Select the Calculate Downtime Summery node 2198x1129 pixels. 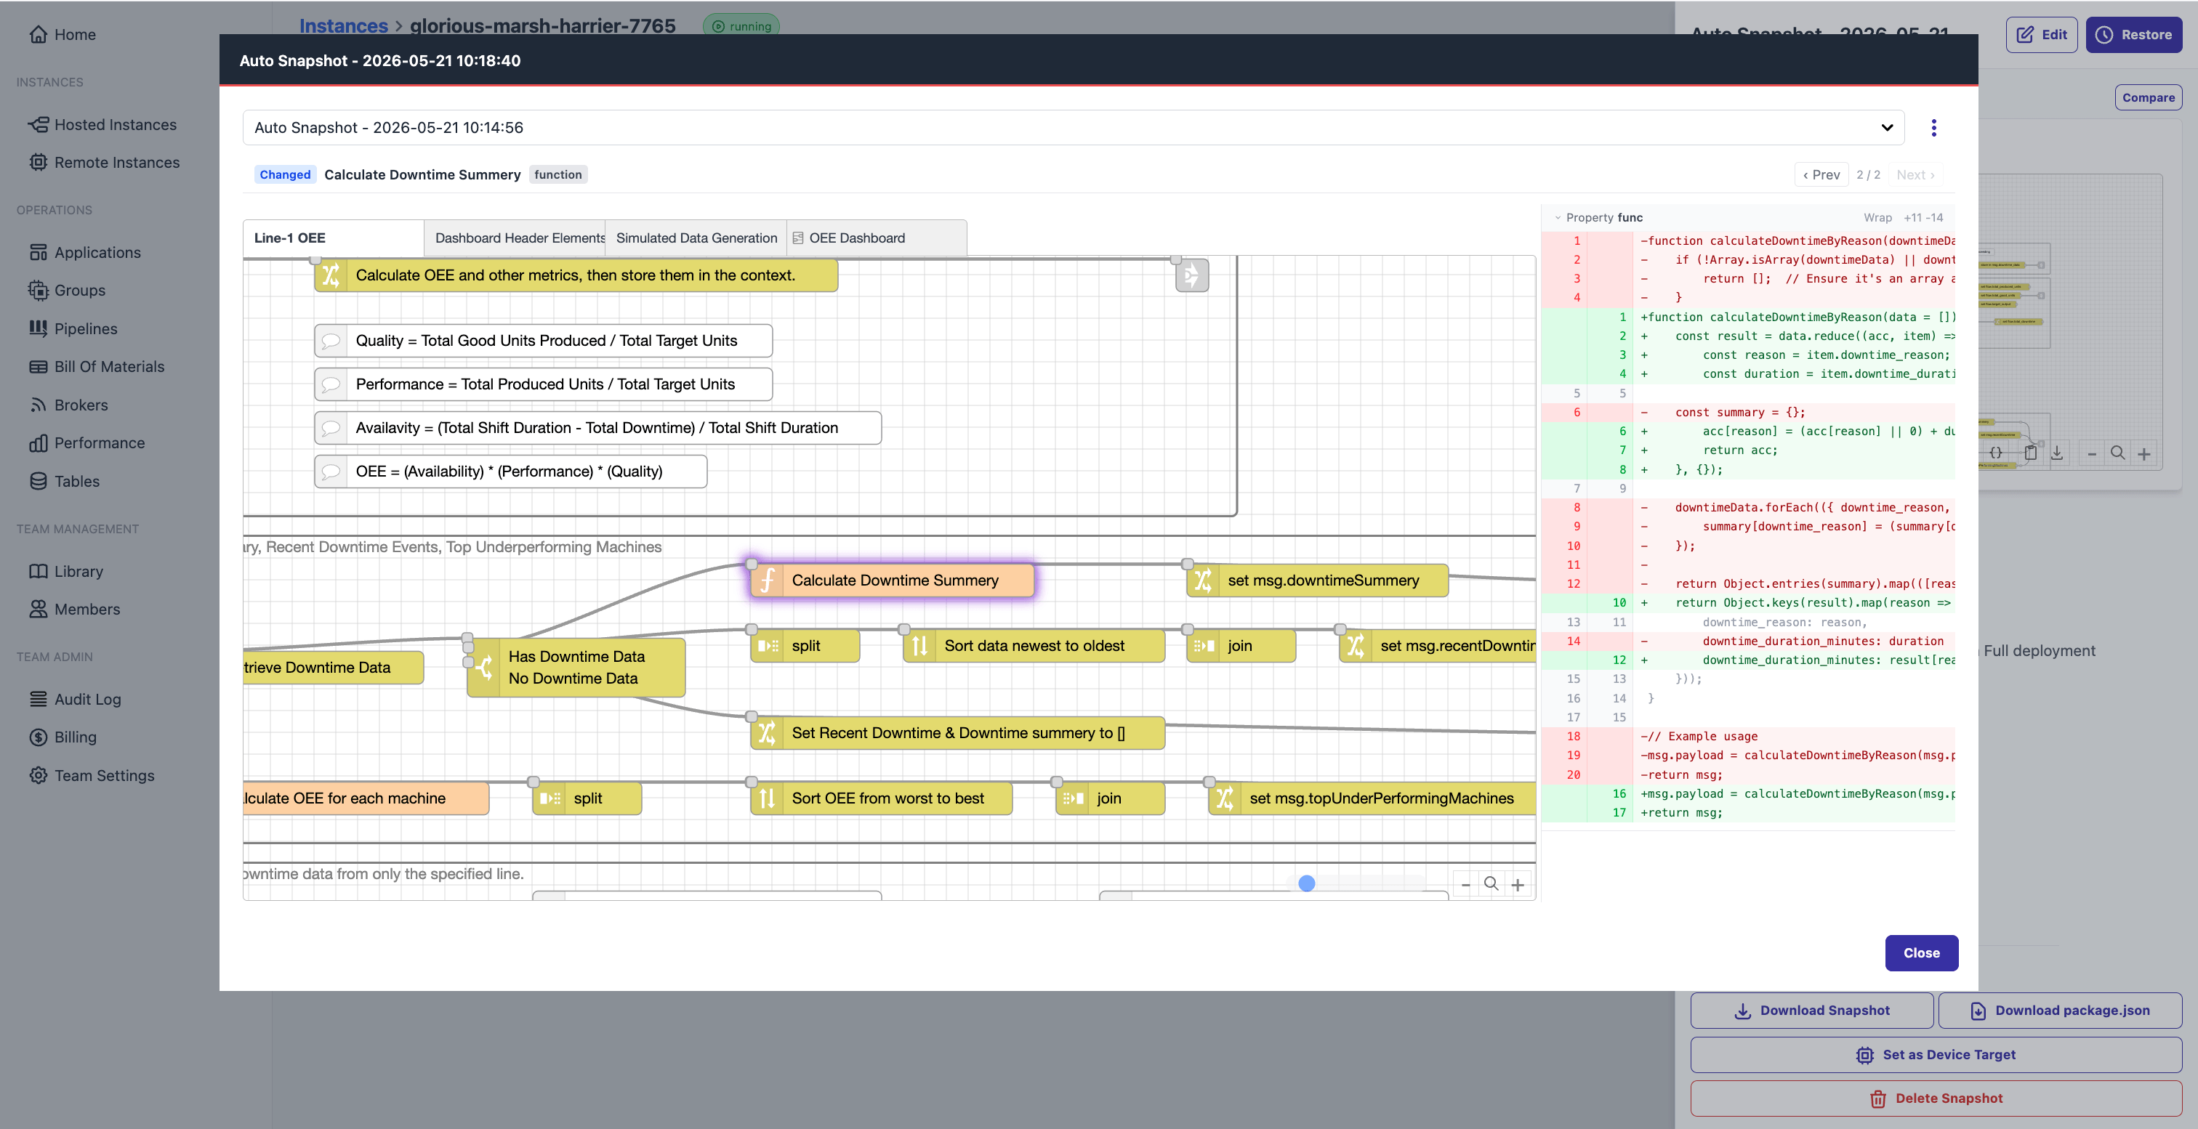click(x=893, y=580)
